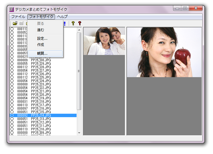The height and width of the screenshot is (154, 213).
Task: Minimize the デジカメまとめてフォトモザイク window
Action: 177,8
